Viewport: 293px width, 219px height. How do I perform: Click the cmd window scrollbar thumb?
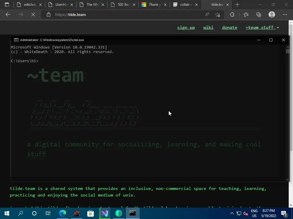click(x=288, y=51)
